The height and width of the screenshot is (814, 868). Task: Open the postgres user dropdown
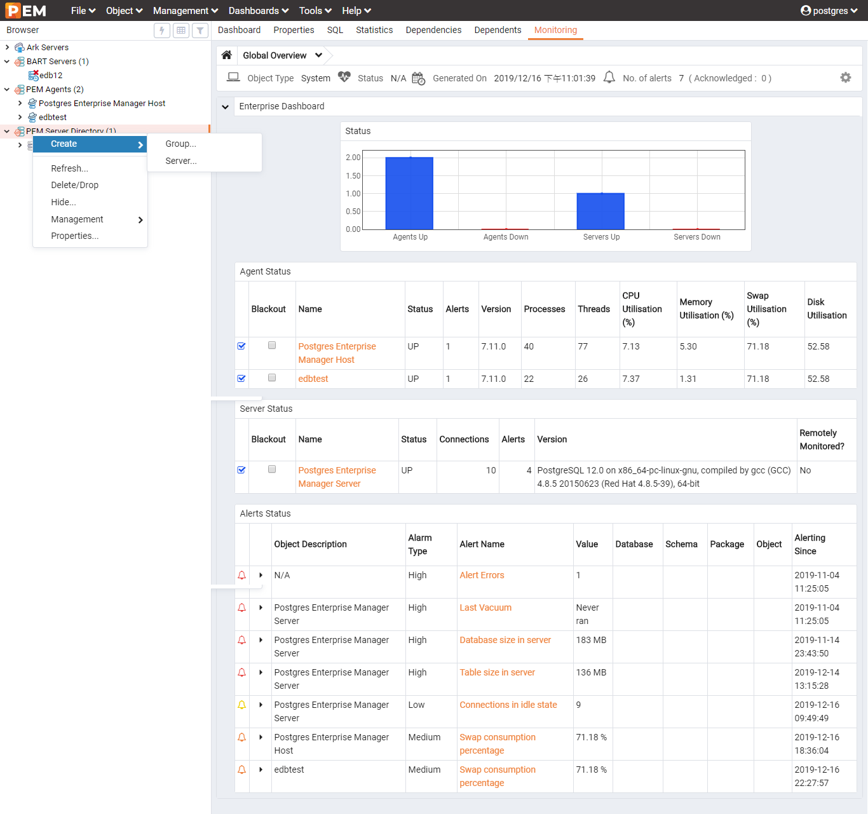[829, 11]
